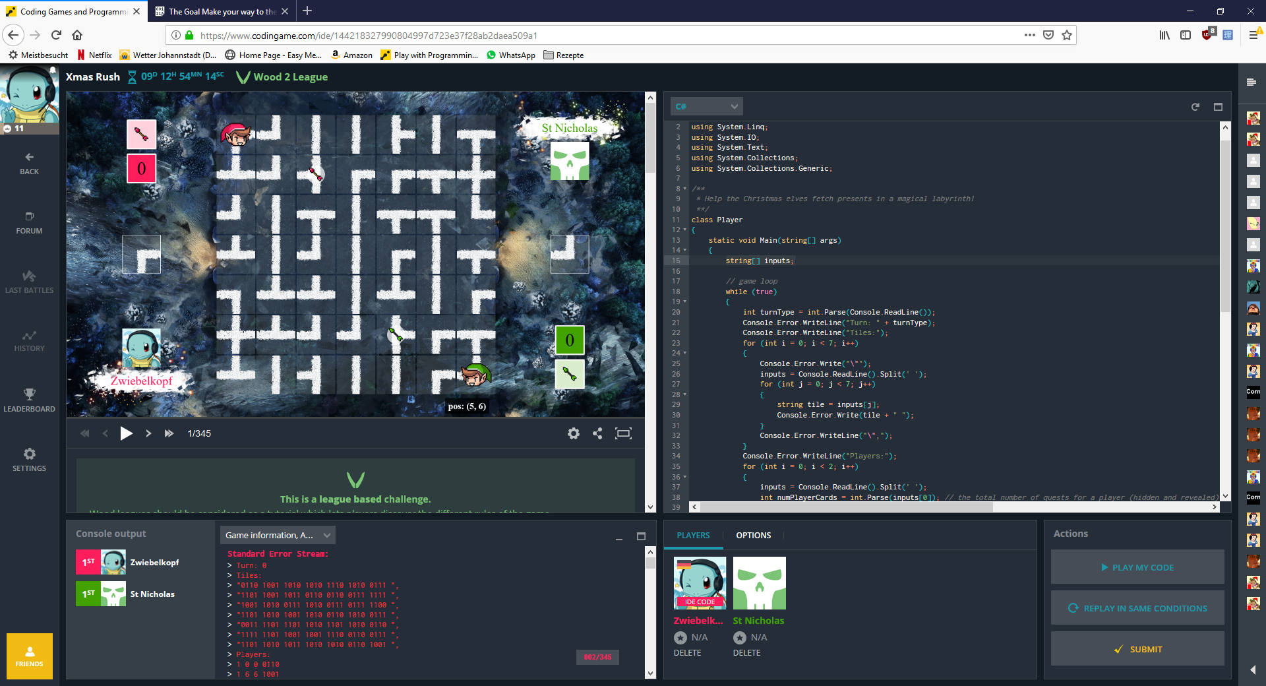Open the C# language dropdown

pos(706,106)
